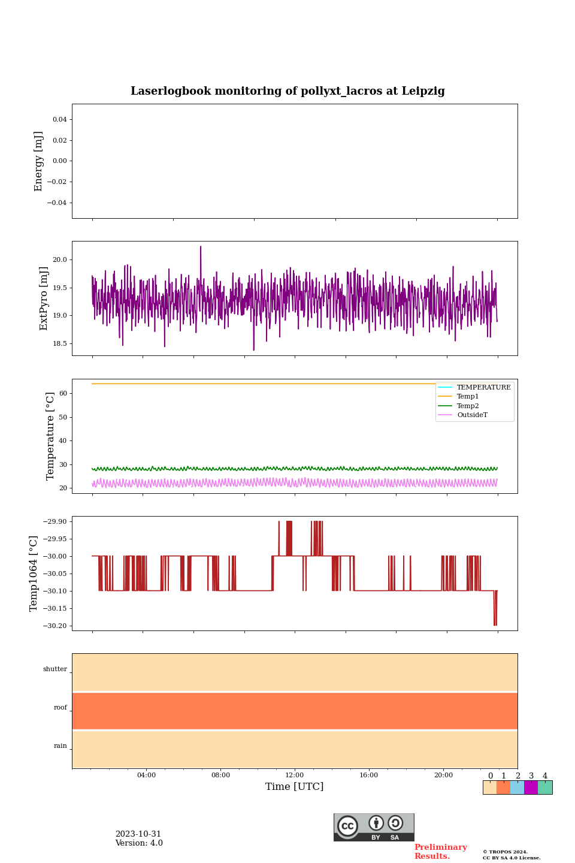Click the TEMPERATURE legend text
Viewport: 575px width, 863px height.
484,387
